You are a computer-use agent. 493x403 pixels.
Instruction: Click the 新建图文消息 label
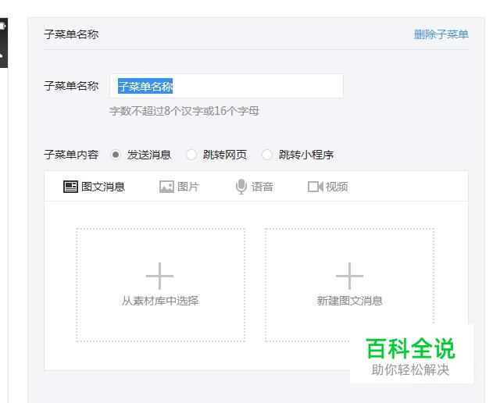tap(349, 301)
